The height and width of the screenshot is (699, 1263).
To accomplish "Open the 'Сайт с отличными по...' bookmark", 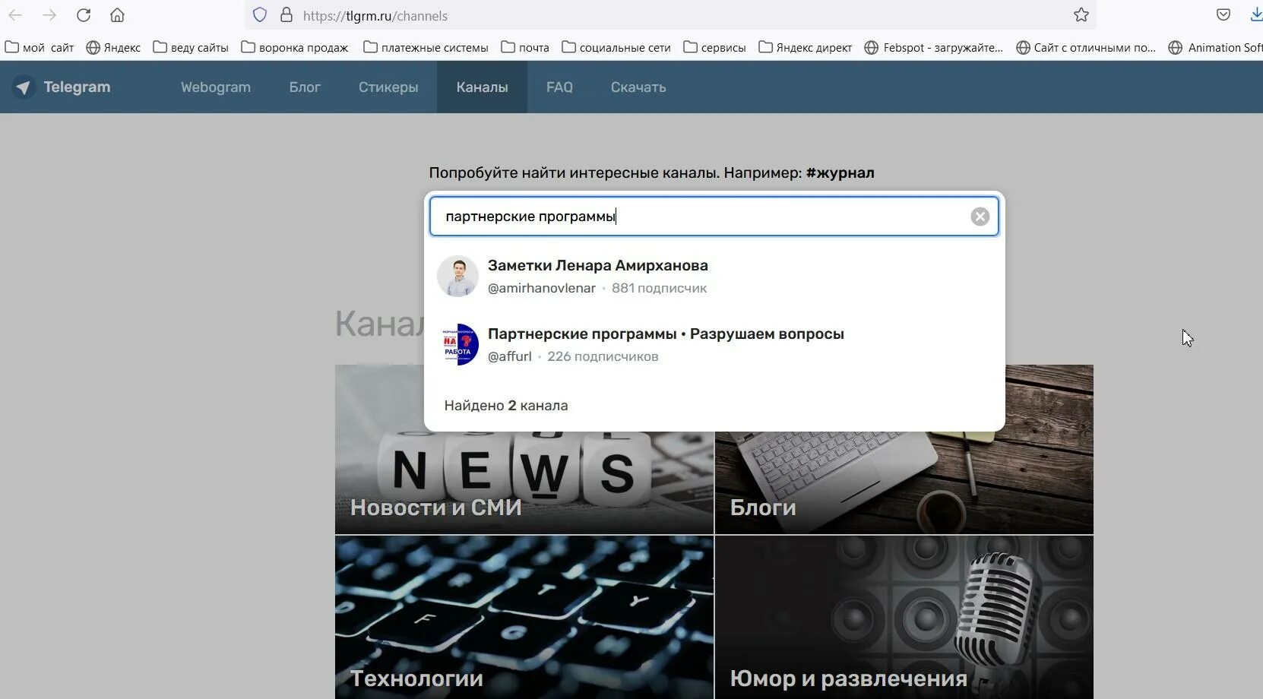I will click(1086, 48).
